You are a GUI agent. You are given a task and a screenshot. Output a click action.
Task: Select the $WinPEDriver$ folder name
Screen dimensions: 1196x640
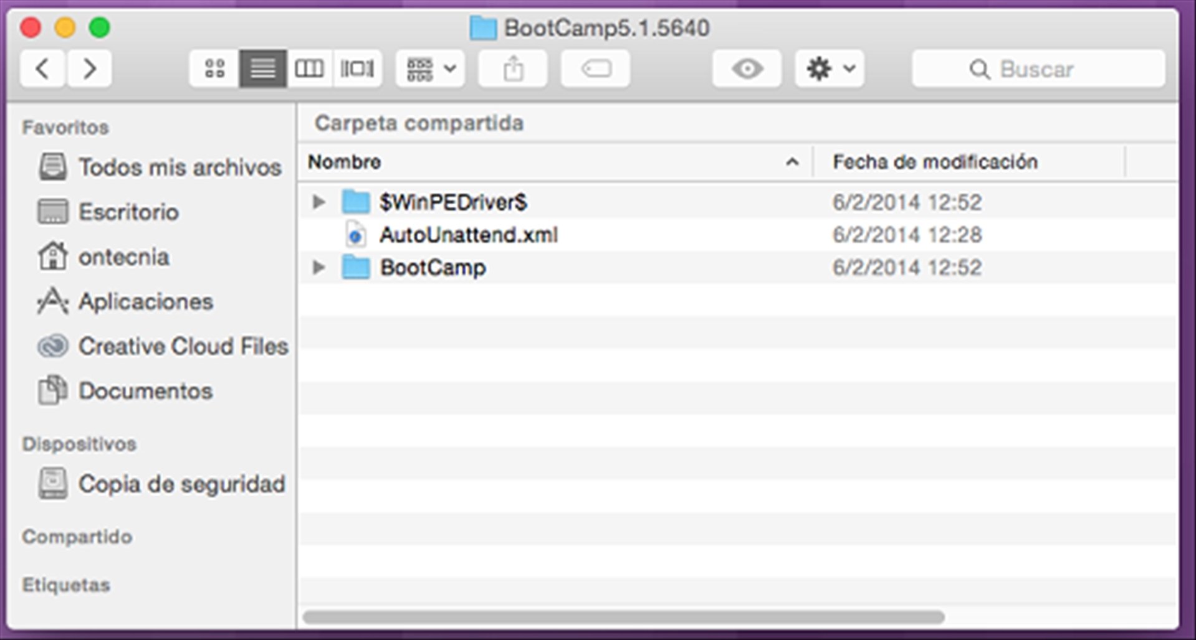coord(454,202)
